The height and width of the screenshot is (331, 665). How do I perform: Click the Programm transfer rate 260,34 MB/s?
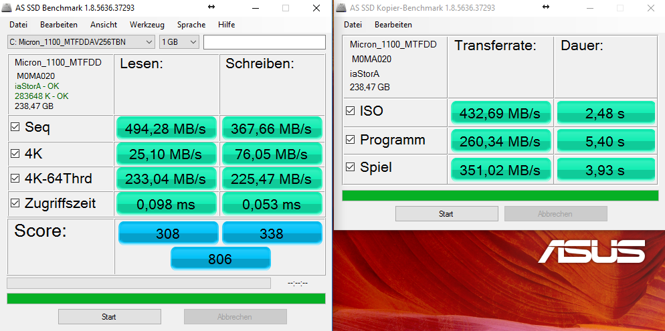[x=501, y=140]
